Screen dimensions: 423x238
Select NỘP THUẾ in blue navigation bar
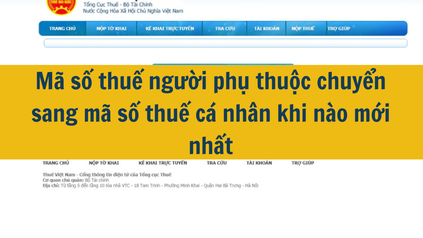[x=303, y=28]
